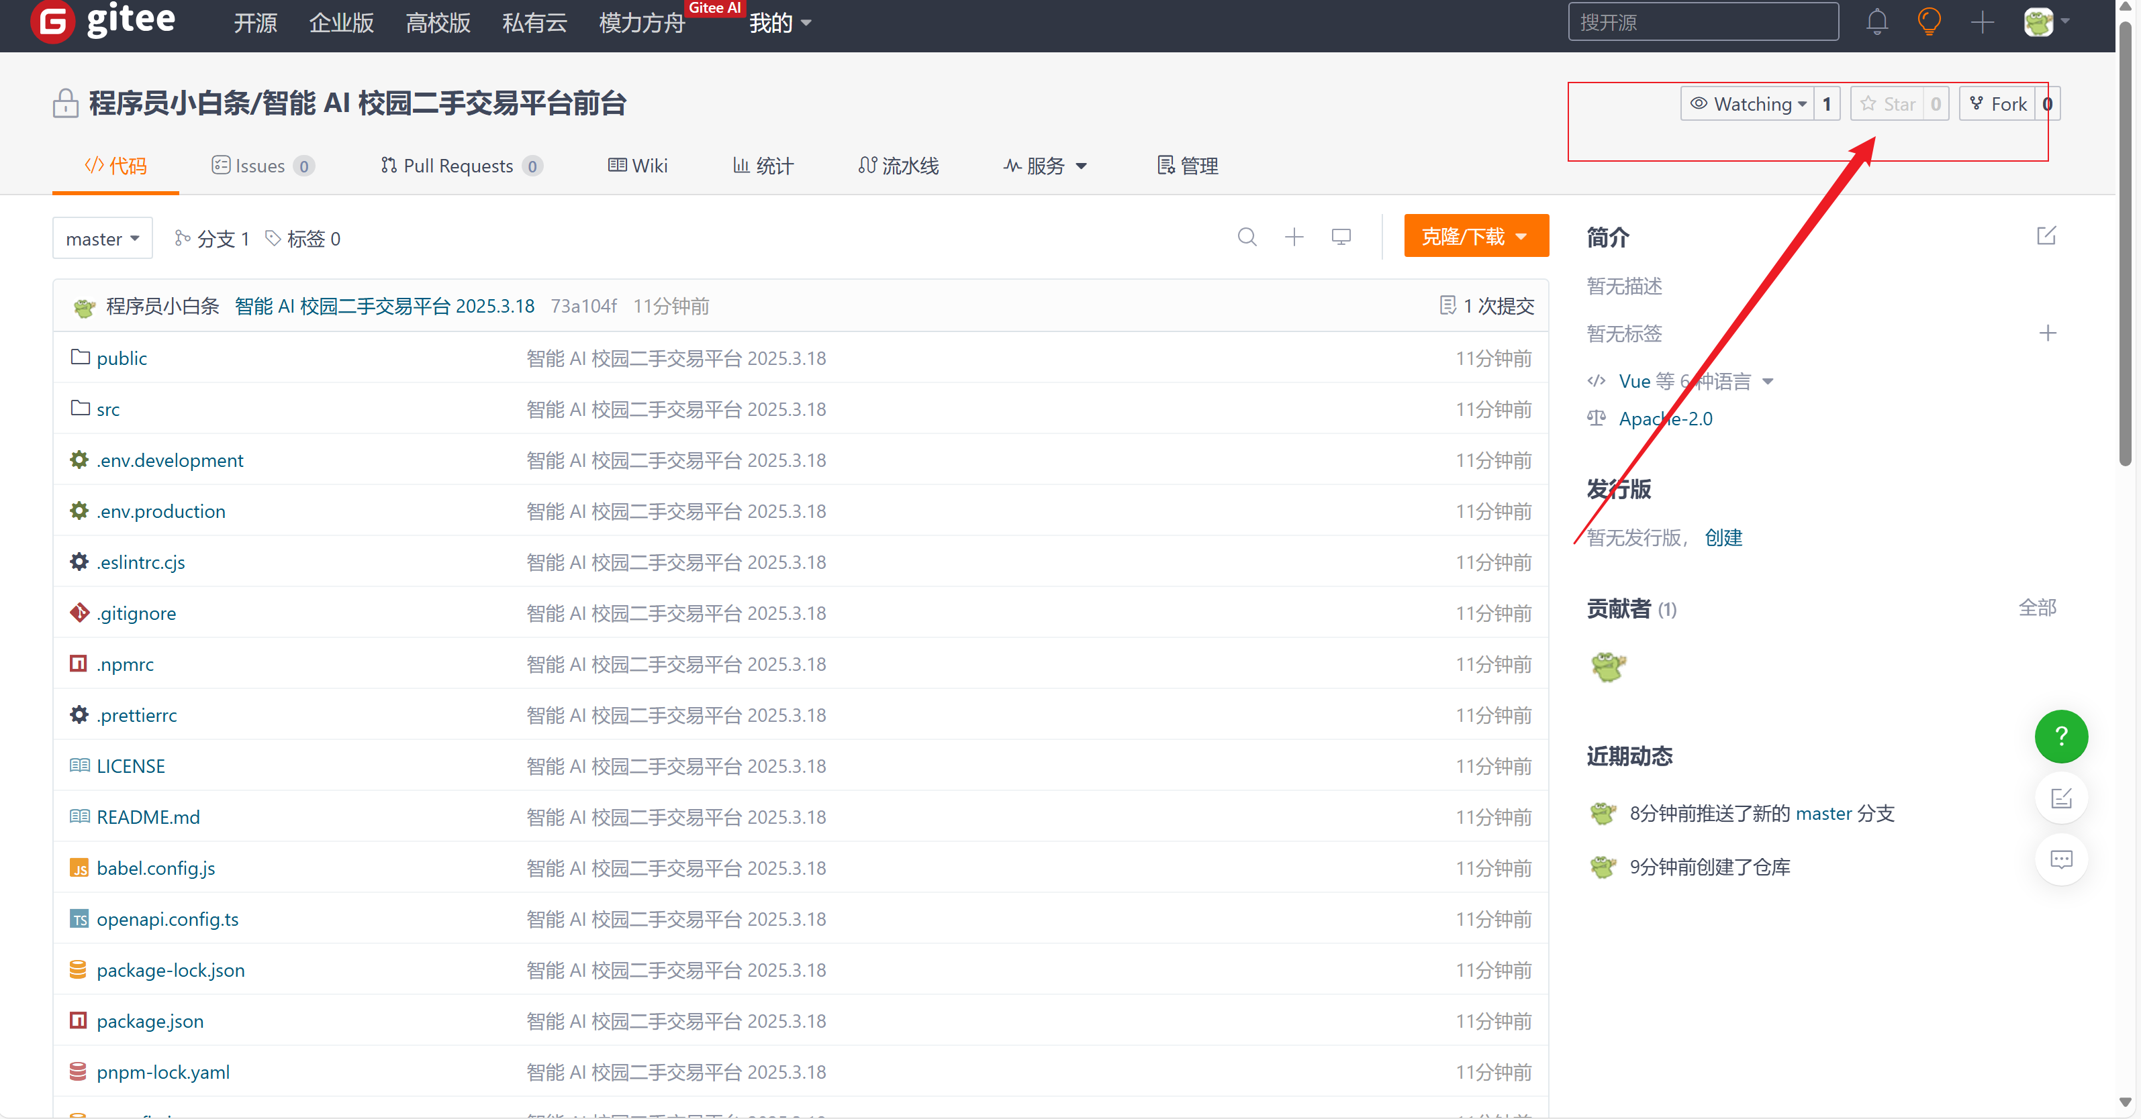The width and height of the screenshot is (2141, 1119).
Task: Click the search files magnifier icon
Action: [x=1246, y=237]
